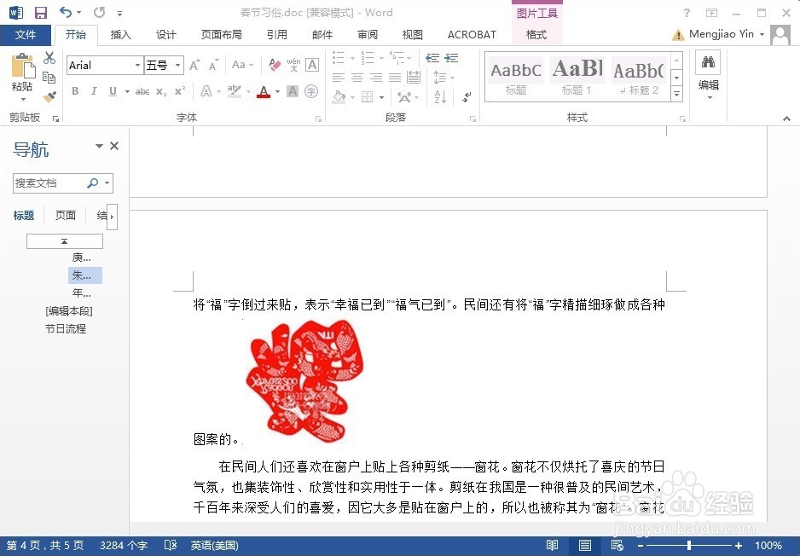The height and width of the screenshot is (556, 800).
Task: Open numbering list dropdown
Action: click(380, 58)
